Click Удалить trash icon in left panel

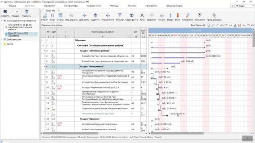pyautogui.click(x=27, y=12)
